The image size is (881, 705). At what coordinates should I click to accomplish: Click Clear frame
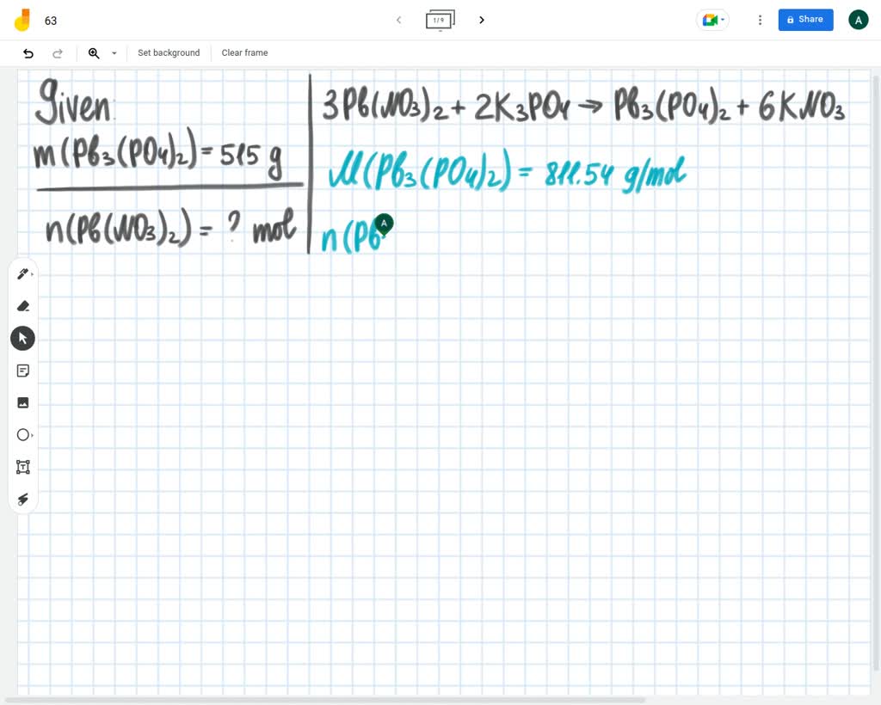click(244, 52)
